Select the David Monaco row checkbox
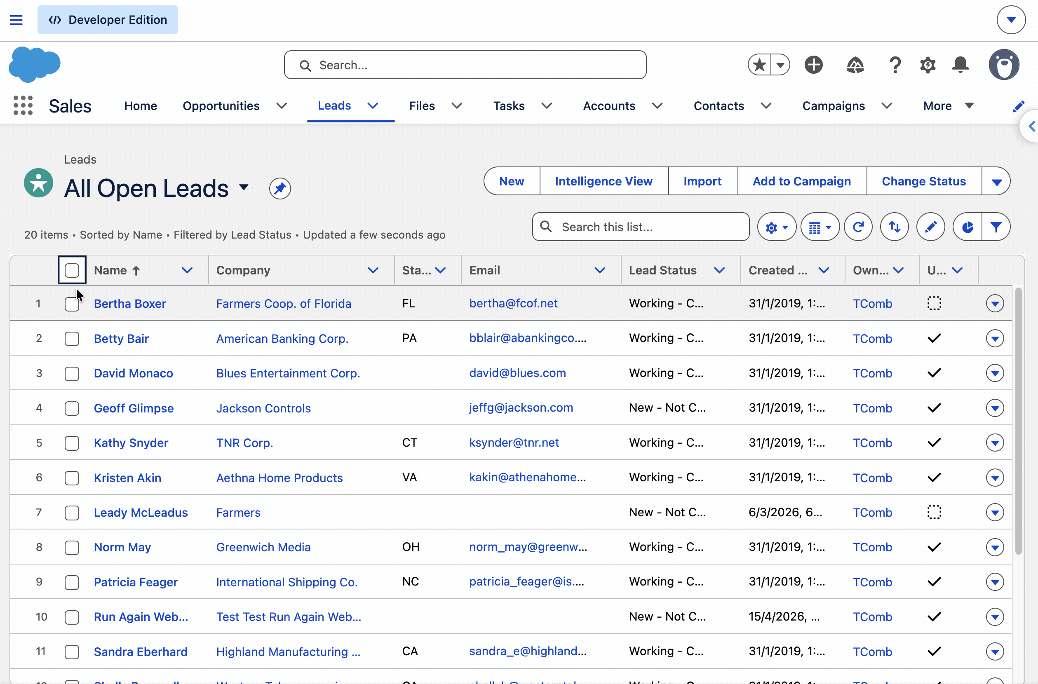Screen dimensions: 1038x684 click(72, 374)
